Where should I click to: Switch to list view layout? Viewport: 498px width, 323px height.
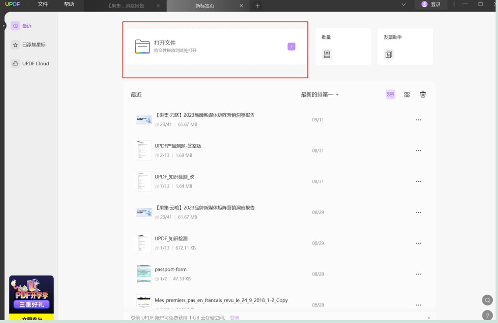[391, 94]
